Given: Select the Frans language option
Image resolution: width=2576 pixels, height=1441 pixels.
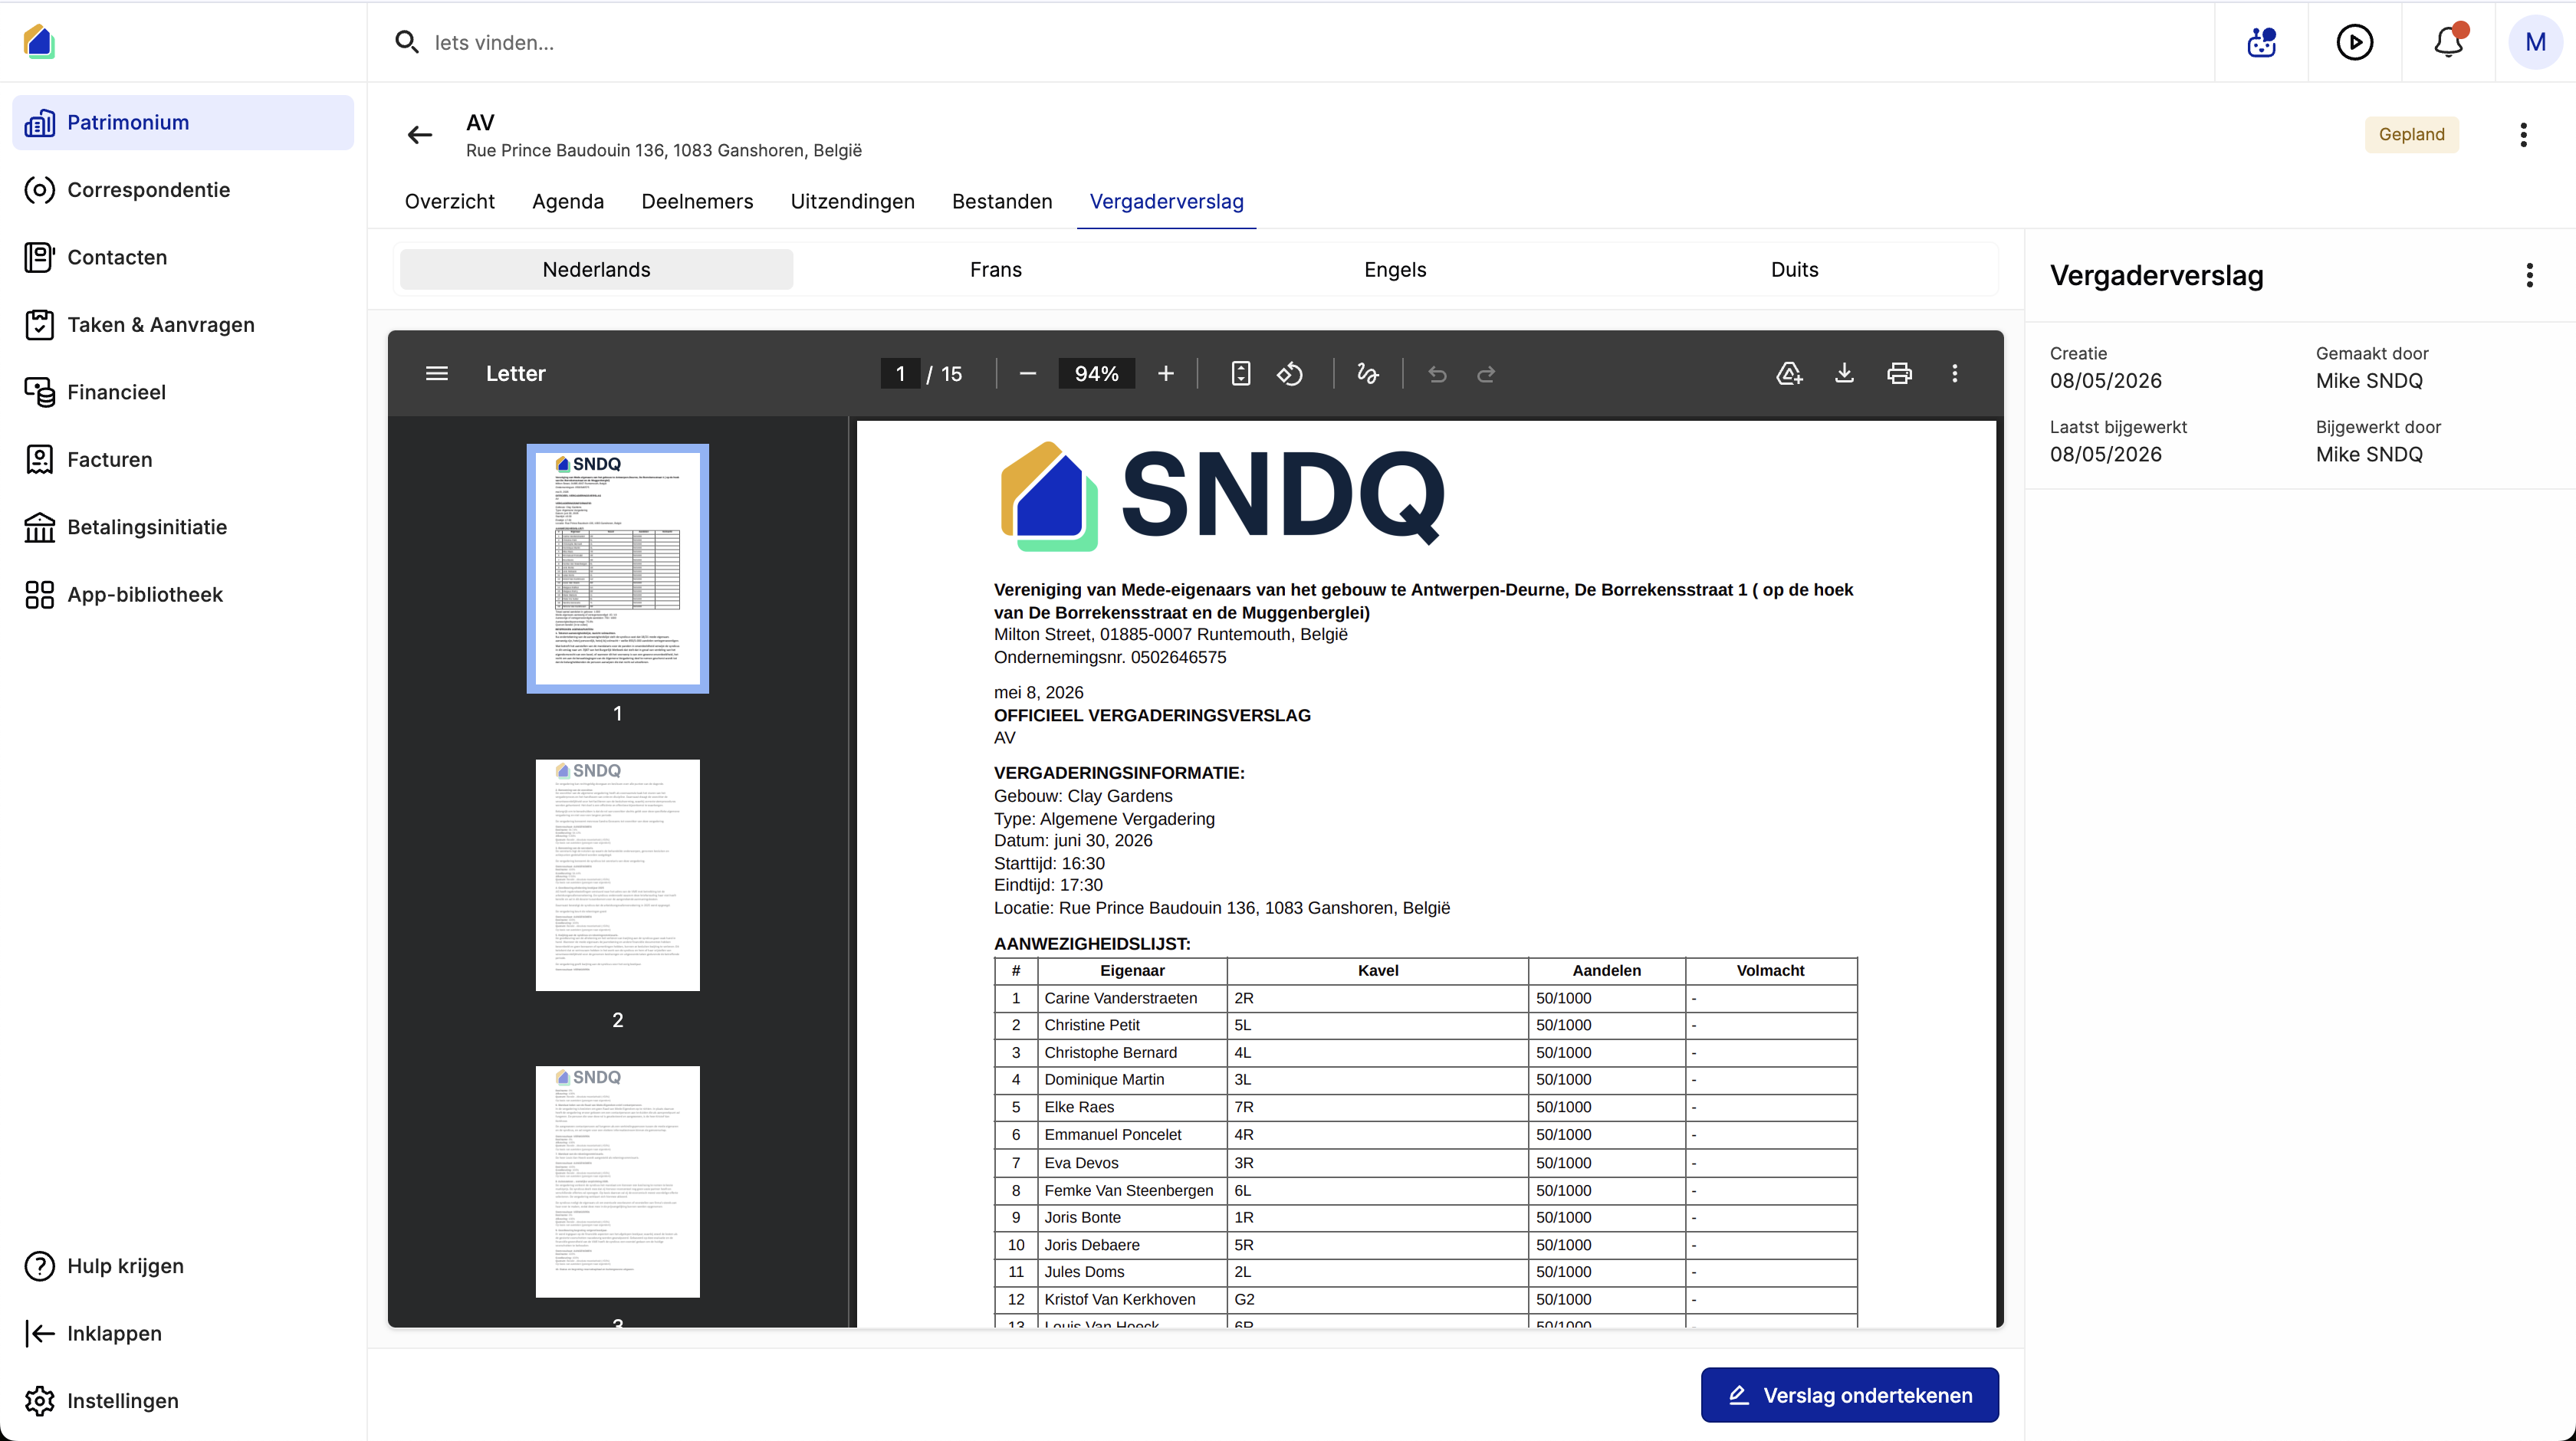Looking at the screenshot, I should 996,269.
